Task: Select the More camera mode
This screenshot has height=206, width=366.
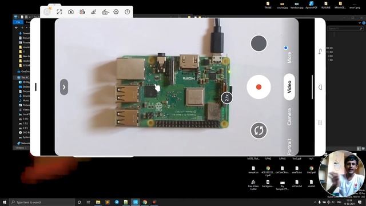Action: [289, 57]
